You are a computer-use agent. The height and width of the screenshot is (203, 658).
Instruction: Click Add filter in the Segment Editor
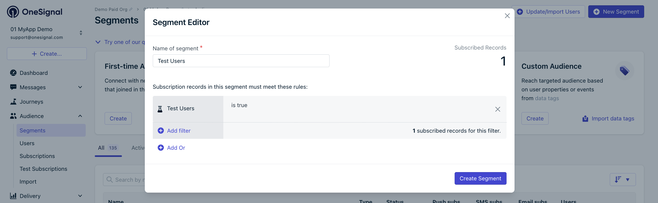point(179,131)
